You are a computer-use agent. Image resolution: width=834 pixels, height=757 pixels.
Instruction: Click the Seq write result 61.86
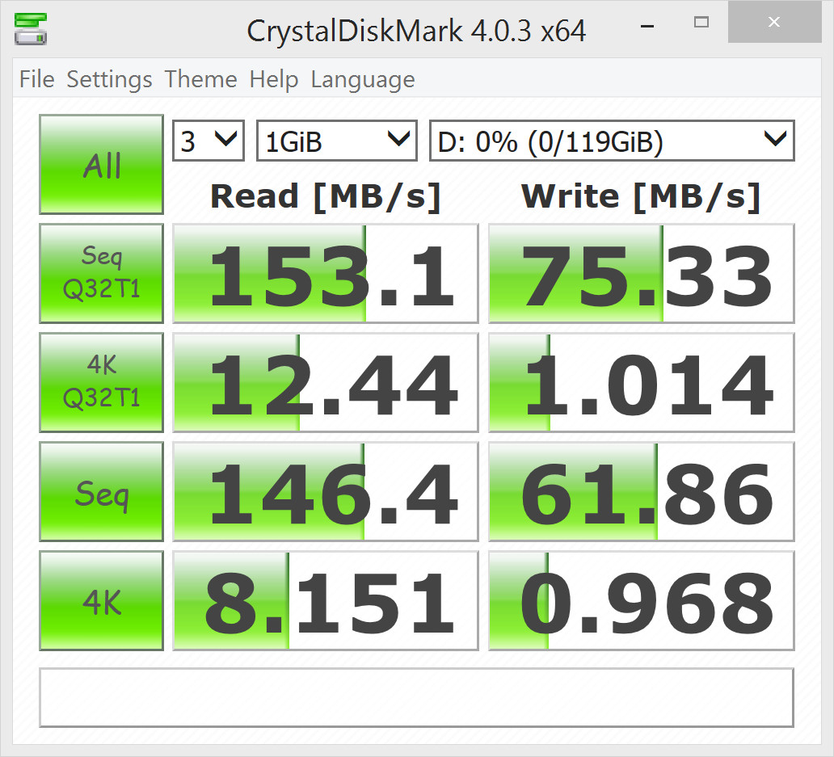(642, 492)
